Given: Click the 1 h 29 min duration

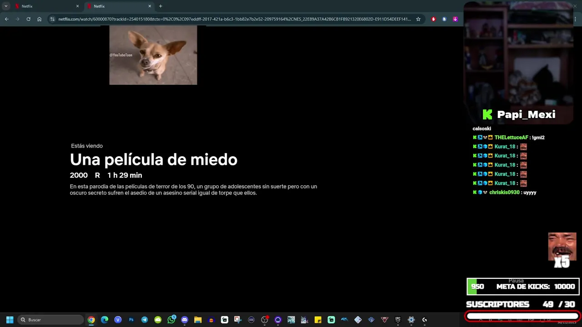Looking at the screenshot, I should (125, 175).
